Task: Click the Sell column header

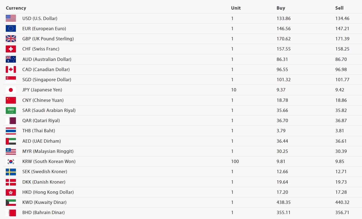Action: 339,8
